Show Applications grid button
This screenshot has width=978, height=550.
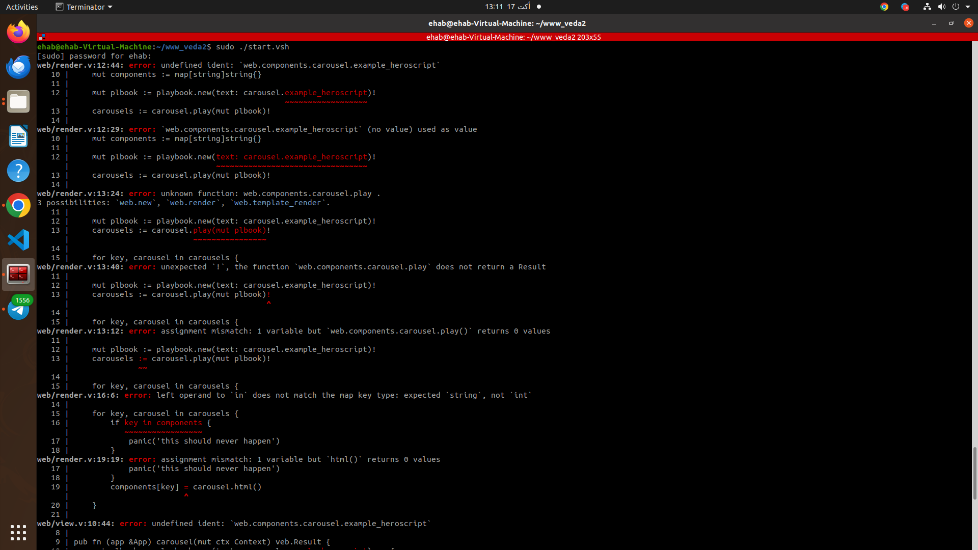click(x=18, y=533)
